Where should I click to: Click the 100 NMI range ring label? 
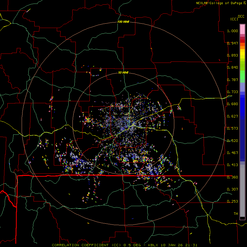tap(123, 22)
